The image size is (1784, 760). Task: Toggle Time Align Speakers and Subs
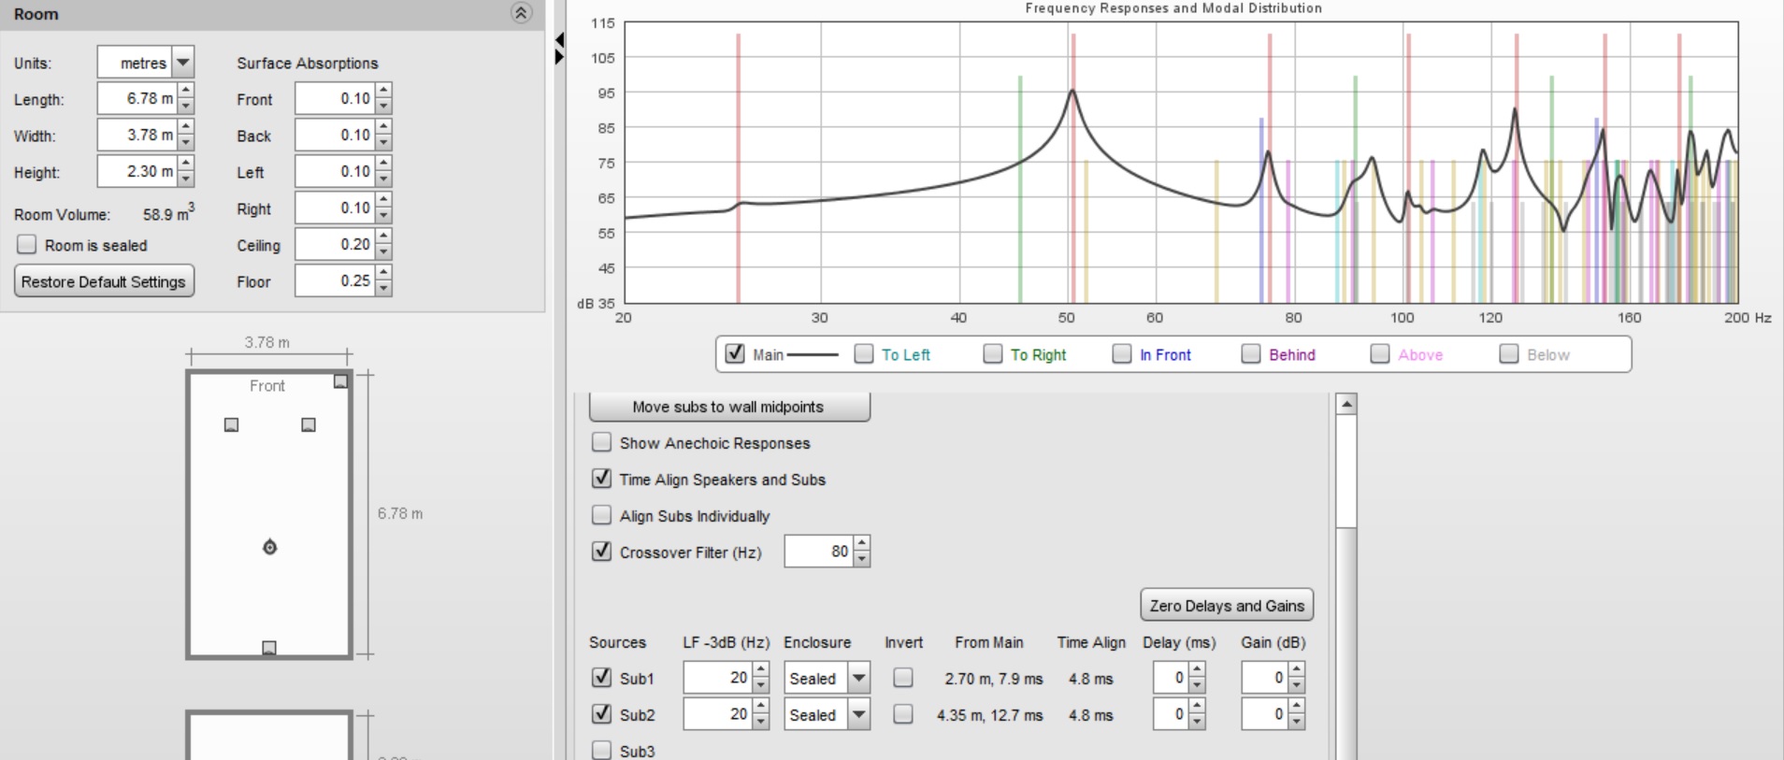[x=602, y=479]
